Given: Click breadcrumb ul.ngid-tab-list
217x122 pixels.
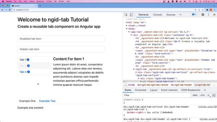Looking at the screenshot, I should pos(202,85).
